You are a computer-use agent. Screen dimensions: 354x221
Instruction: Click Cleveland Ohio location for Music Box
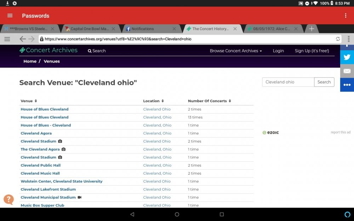[x=157, y=205]
